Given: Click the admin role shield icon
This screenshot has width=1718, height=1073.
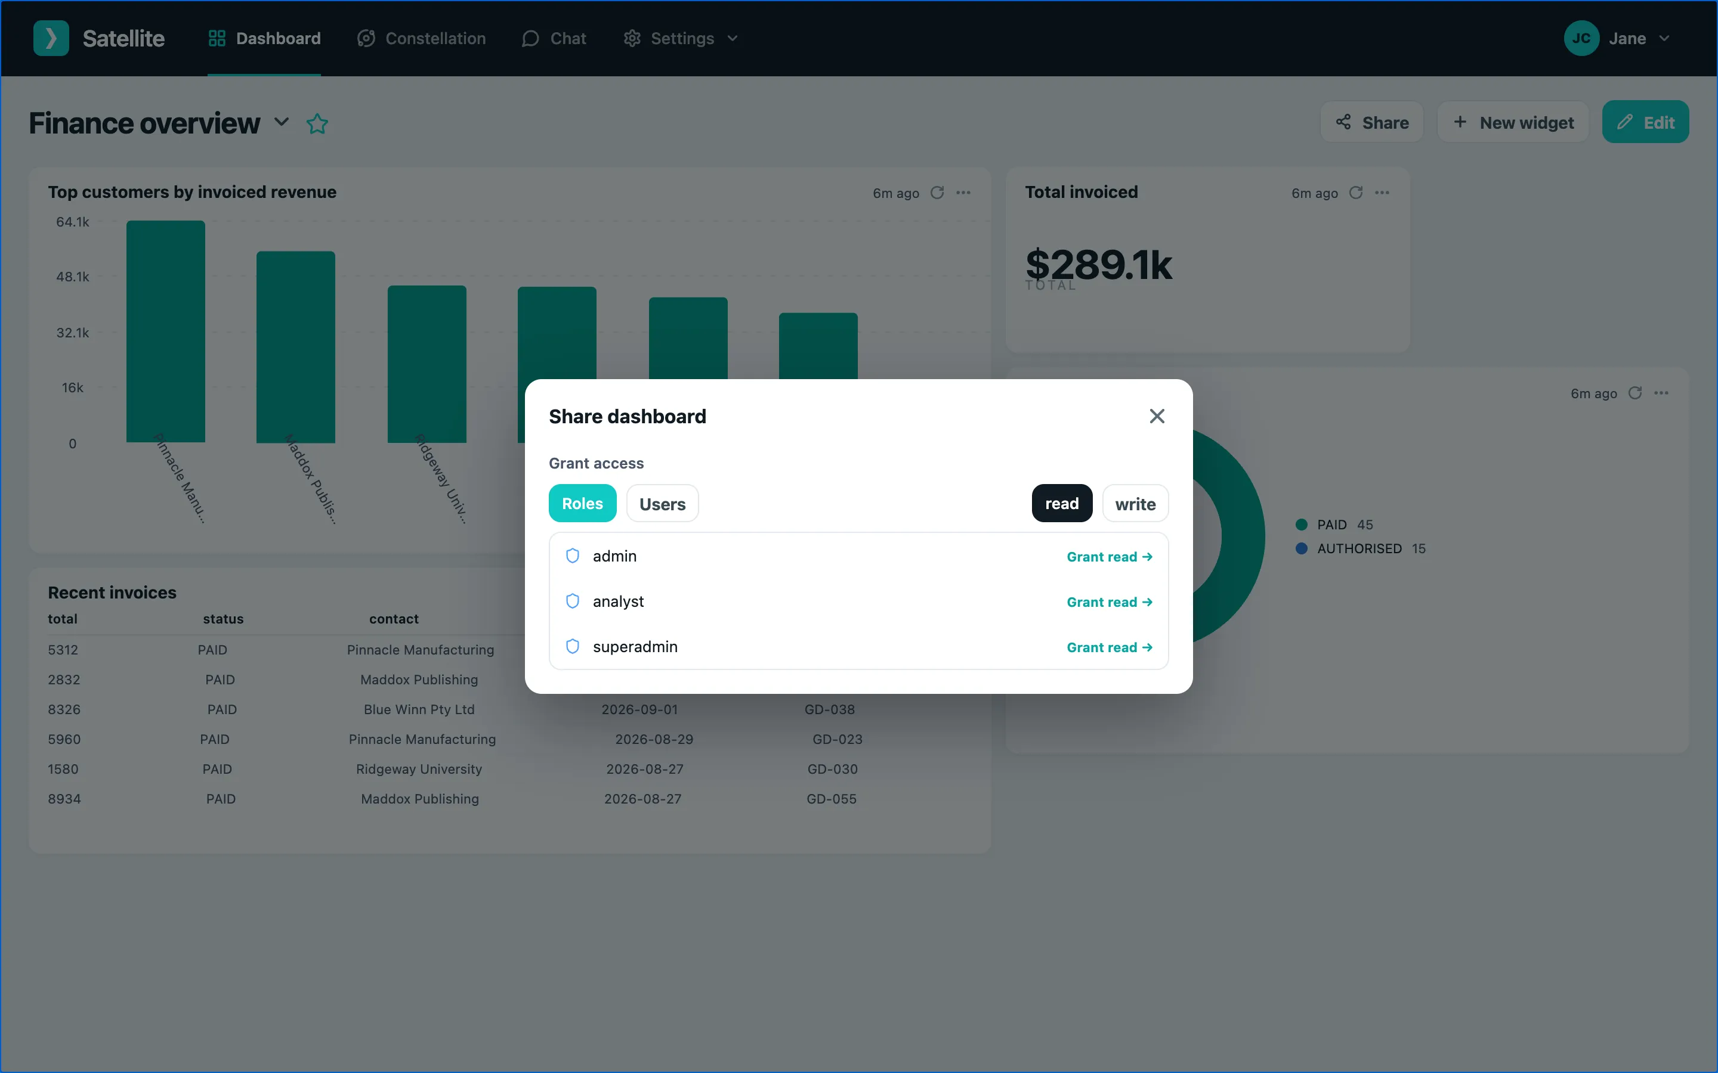Looking at the screenshot, I should click(572, 556).
